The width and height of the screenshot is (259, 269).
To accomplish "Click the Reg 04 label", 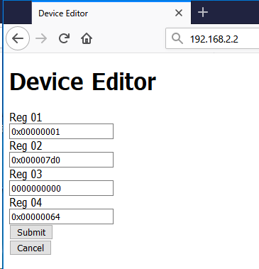I will (x=26, y=202).
